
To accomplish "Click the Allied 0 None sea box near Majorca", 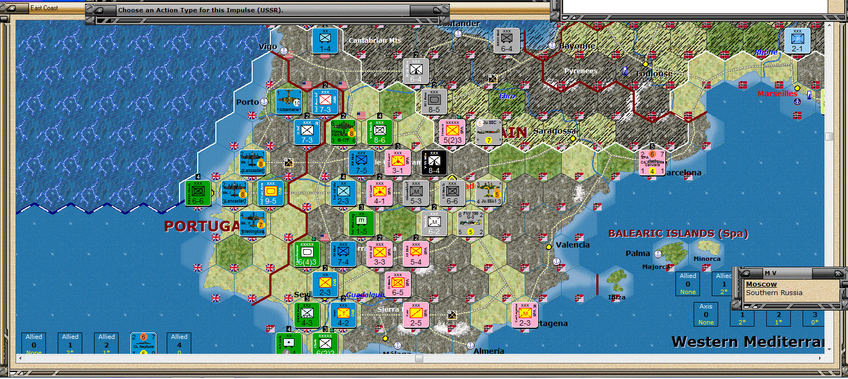I will 688,284.
